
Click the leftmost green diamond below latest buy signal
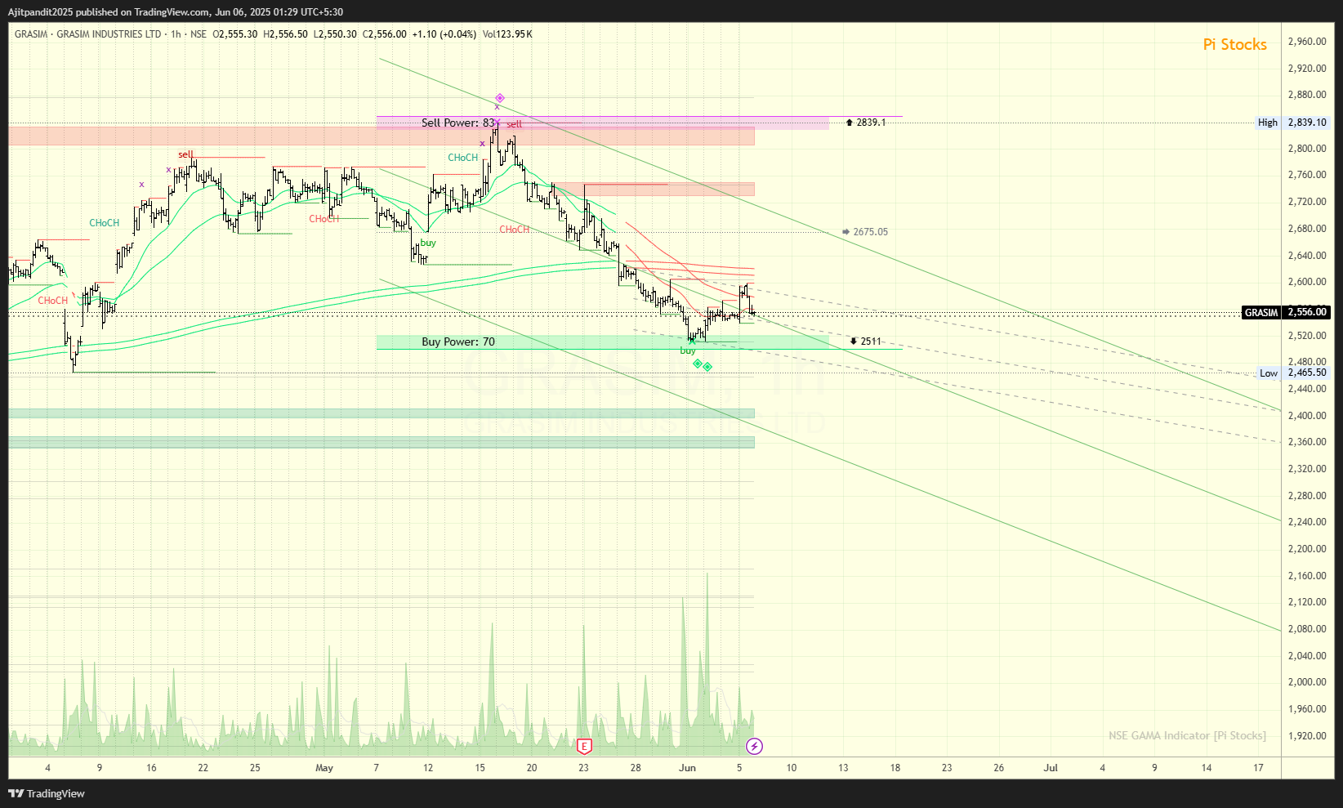(698, 364)
